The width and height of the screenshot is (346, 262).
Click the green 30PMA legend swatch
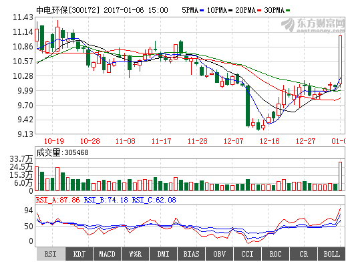[x=288, y=11]
